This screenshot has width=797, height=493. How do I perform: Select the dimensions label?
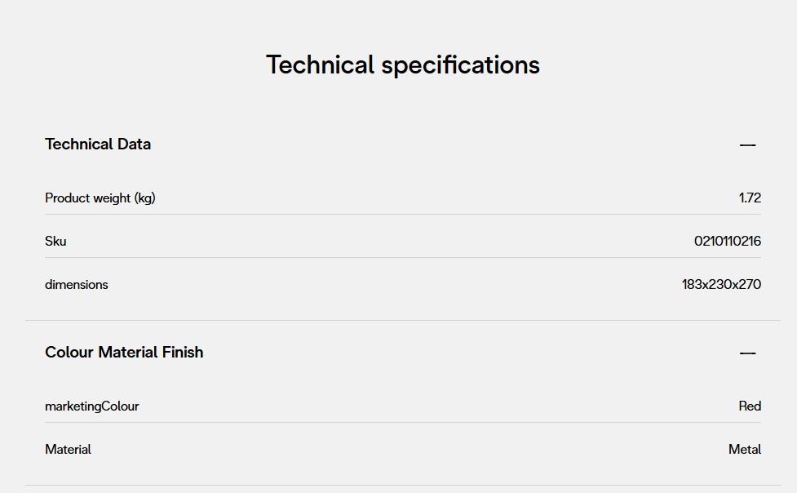pyautogui.click(x=77, y=284)
